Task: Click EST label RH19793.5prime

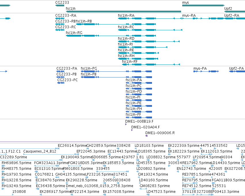Action: 16,174
